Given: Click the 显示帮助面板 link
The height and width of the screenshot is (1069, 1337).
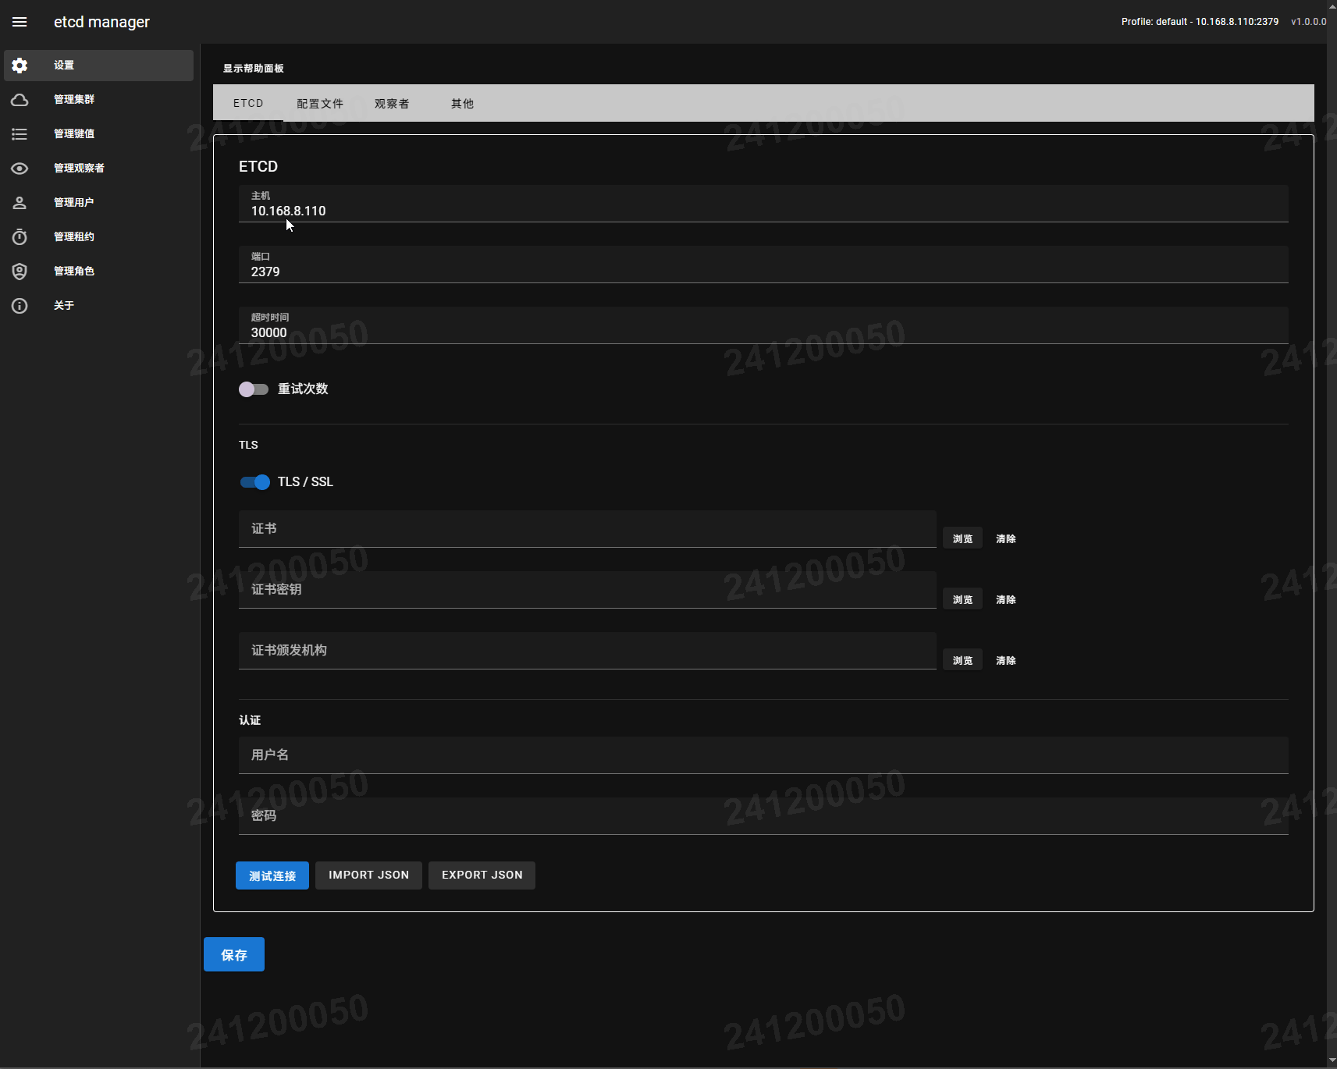Looking at the screenshot, I should [254, 69].
